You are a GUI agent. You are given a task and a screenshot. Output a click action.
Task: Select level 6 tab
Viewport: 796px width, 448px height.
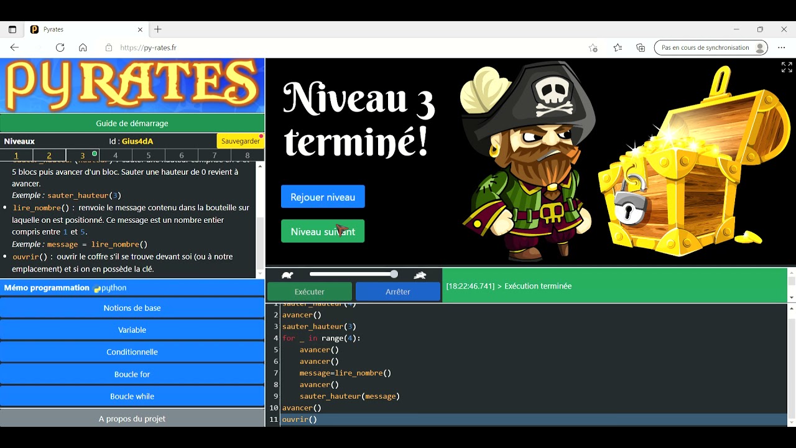182,155
